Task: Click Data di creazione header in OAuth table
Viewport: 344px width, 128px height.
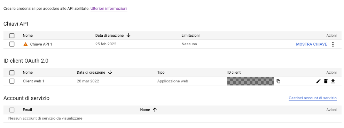Action: (91, 72)
